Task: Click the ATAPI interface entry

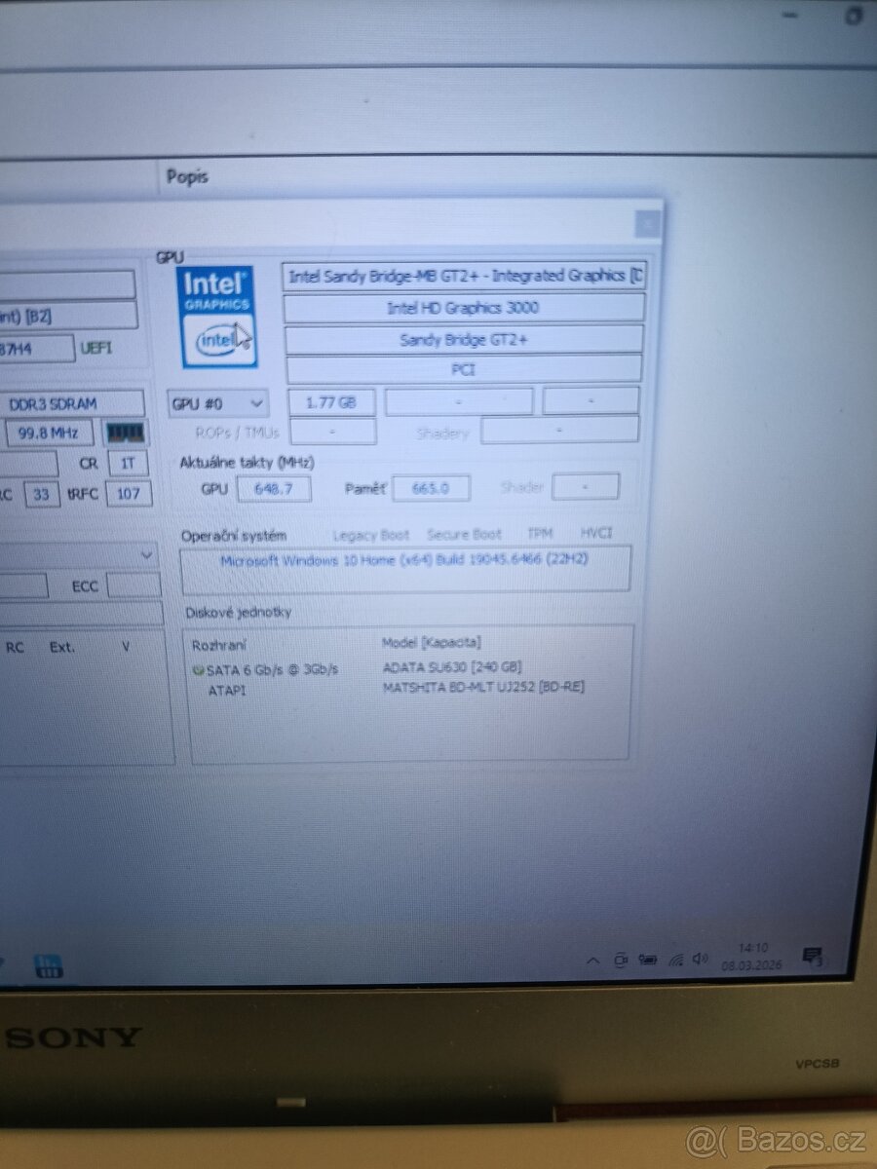Action: [x=227, y=690]
